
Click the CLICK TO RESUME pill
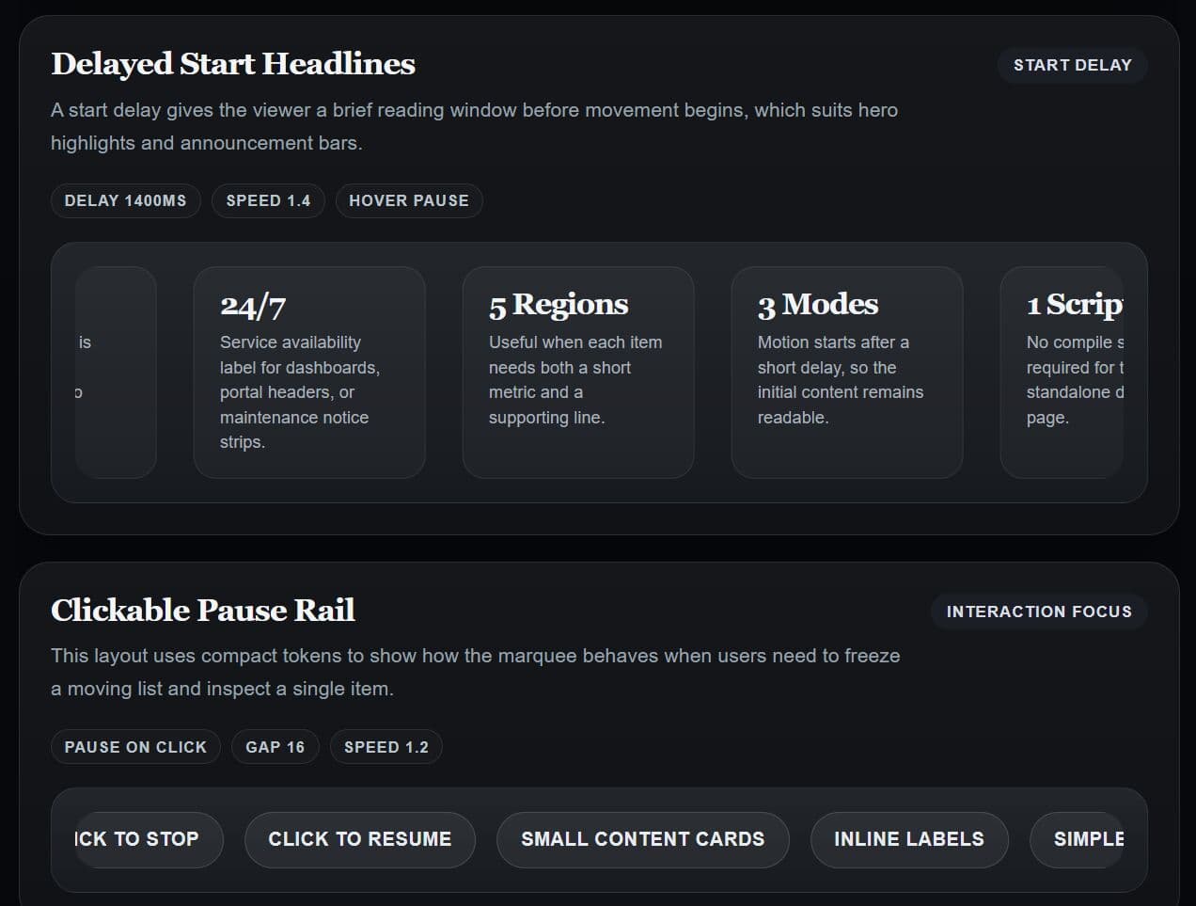360,839
